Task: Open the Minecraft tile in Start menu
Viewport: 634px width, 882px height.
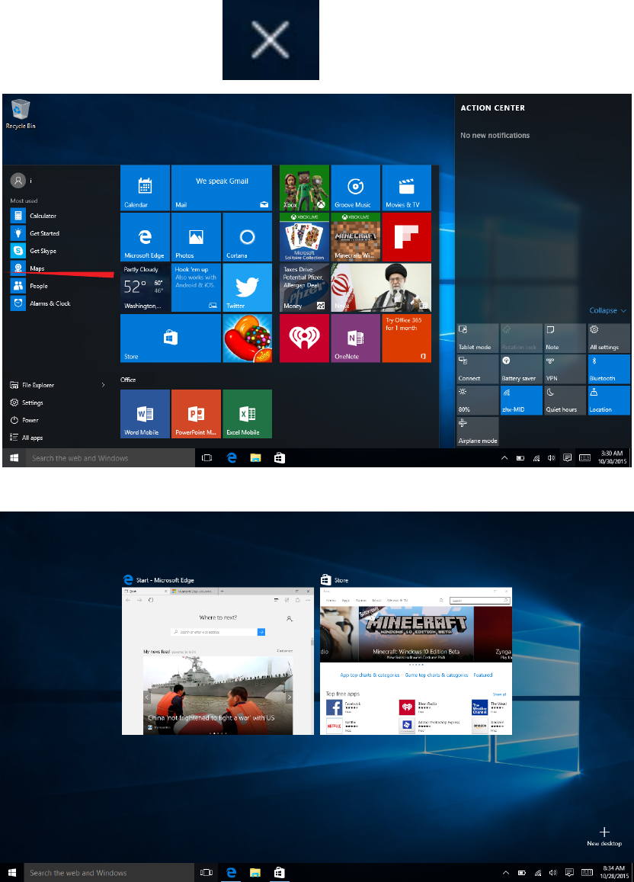Action: point(355,237)
